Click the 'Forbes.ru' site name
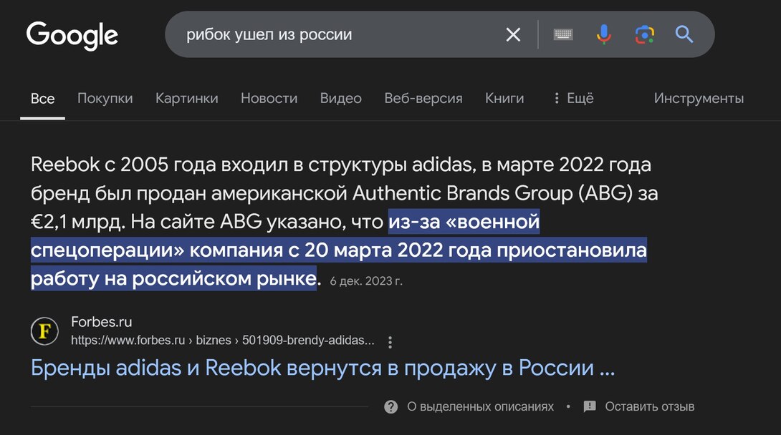781x435 pixels. (x=102, y=322)
